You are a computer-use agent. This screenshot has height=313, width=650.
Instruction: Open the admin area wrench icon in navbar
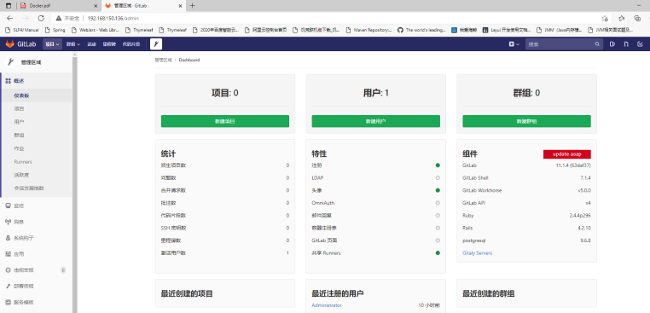pos(156,44)
